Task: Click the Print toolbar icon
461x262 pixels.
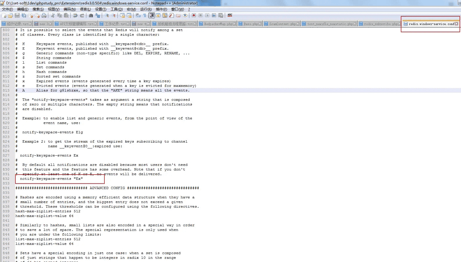Action: pyautogui.click(x=44, y=15)
